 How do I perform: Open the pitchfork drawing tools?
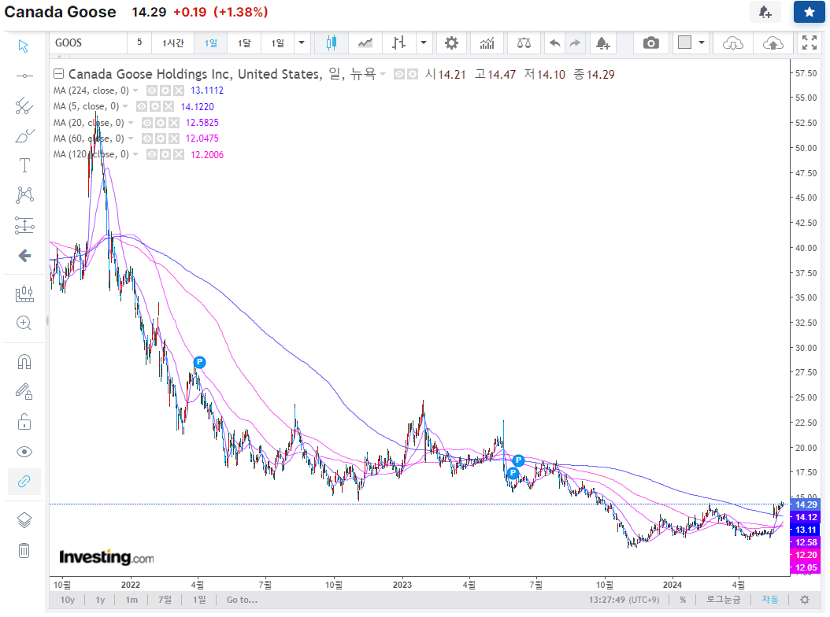(x=24, y=106)
